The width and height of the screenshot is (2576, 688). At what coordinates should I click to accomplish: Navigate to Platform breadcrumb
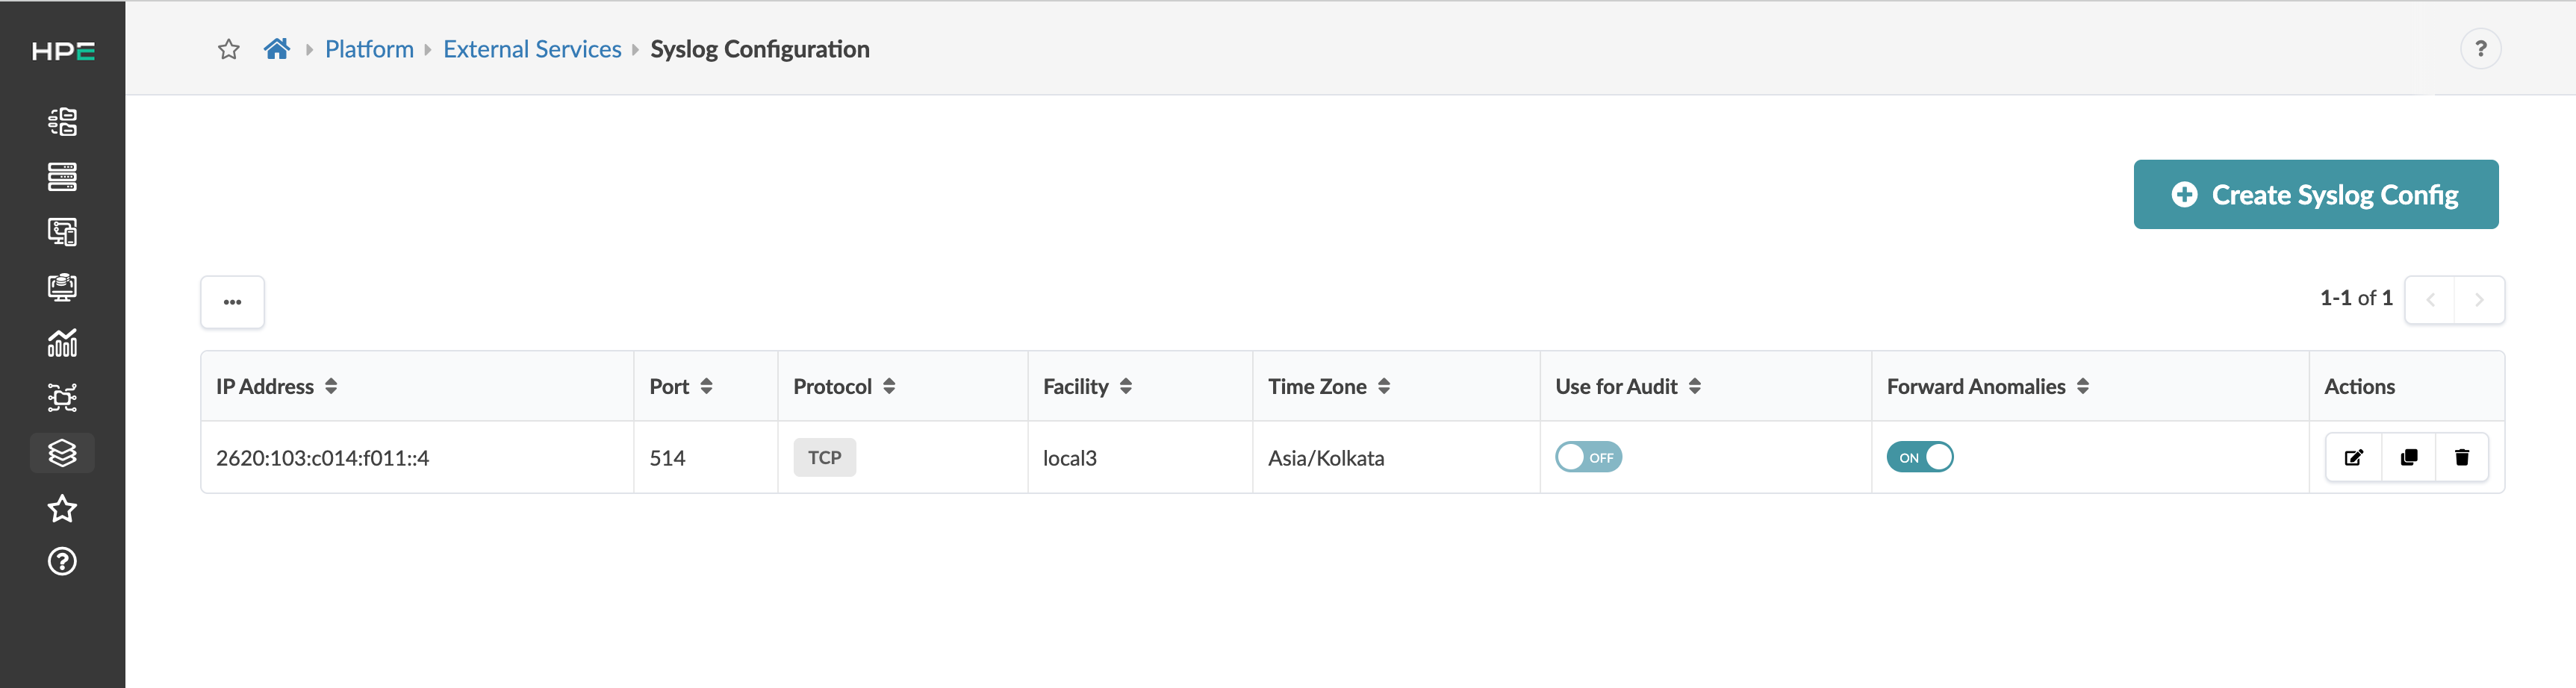pos(369,49)
